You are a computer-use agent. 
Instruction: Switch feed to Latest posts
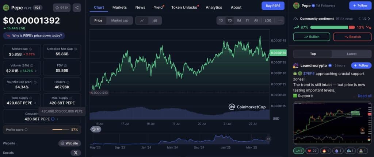[x=352, y=54]
